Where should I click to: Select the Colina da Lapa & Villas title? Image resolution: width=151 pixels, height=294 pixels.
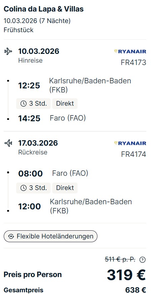(x=43, y=9)
